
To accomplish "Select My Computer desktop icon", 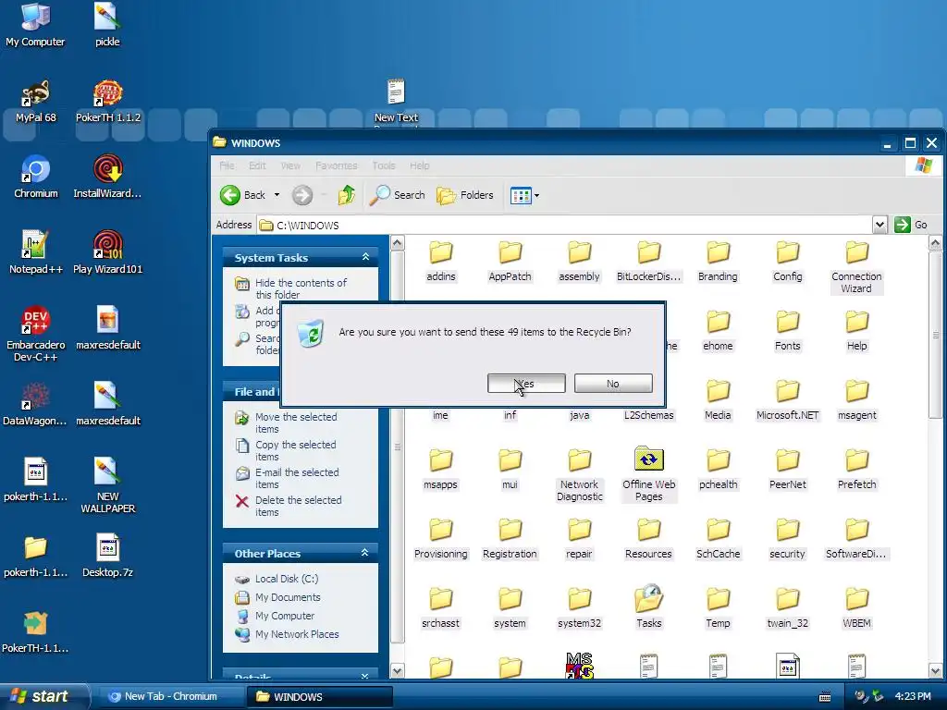I will point(35,25).
